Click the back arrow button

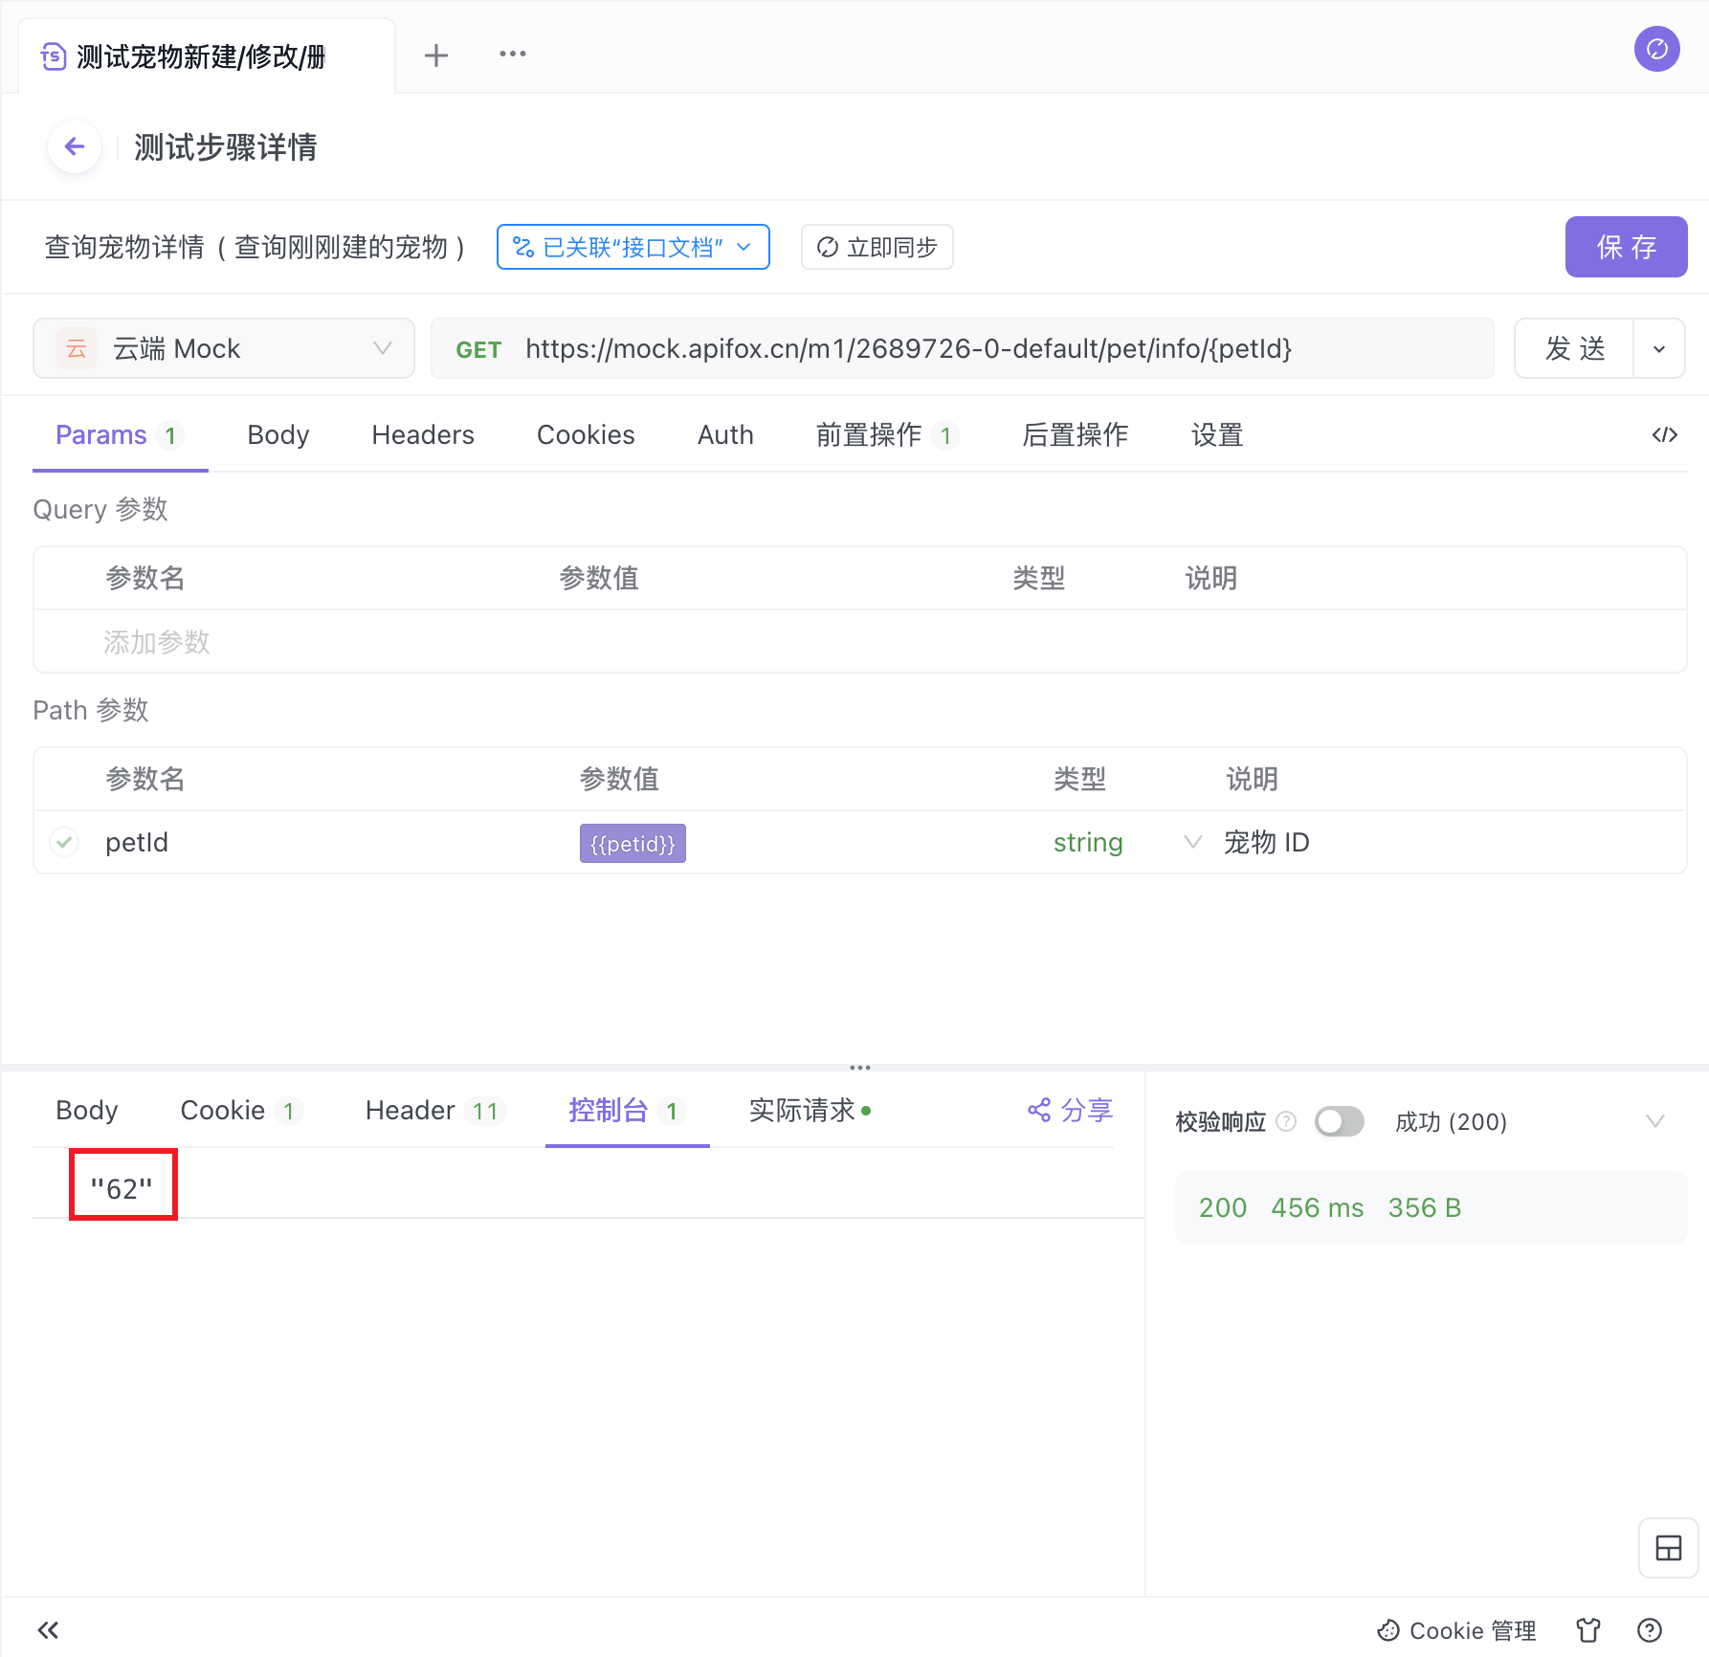(75, 146)
